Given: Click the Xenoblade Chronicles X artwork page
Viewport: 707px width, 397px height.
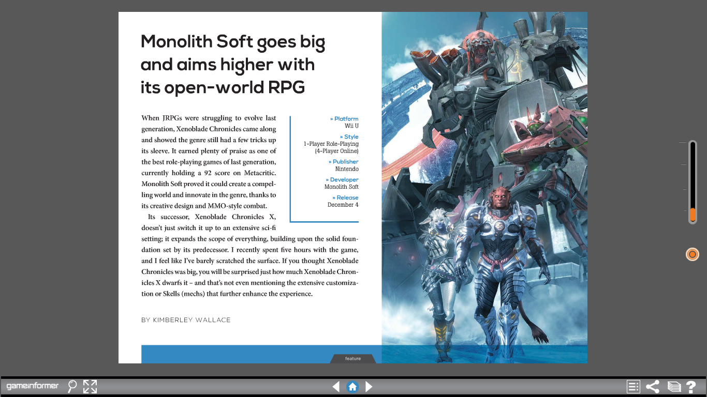Looking at the screenshot, I should click(x=484, y=187).
